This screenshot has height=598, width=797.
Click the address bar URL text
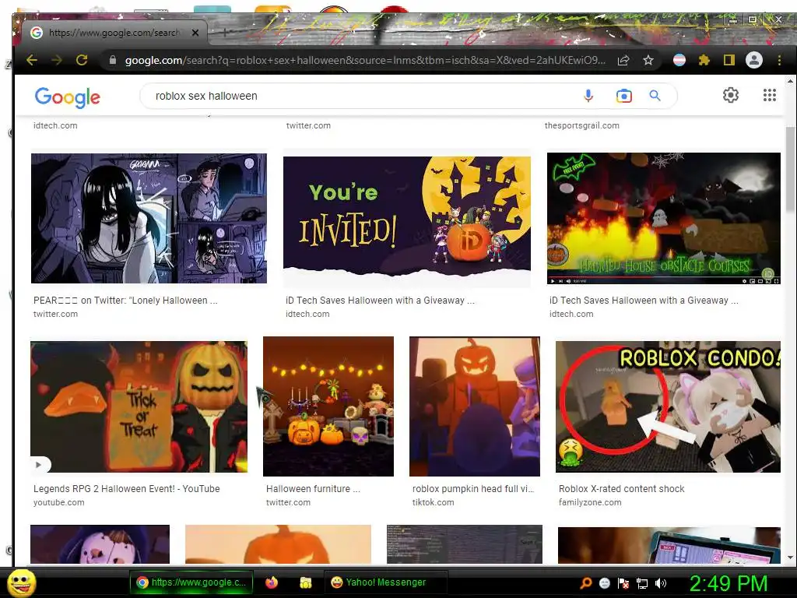365,60
